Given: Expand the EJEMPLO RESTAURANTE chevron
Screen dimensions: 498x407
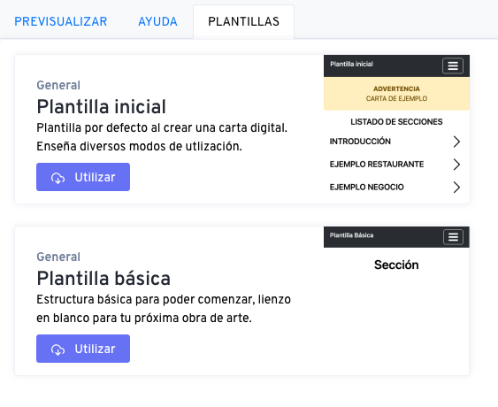Looking at the screenshot, I should pos(456,165).
